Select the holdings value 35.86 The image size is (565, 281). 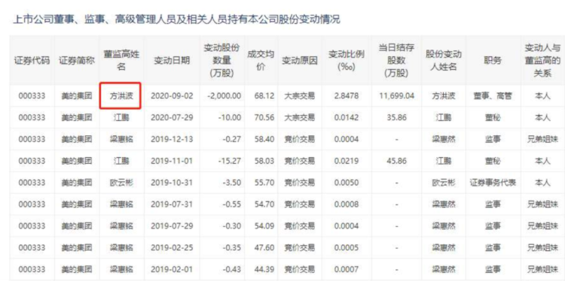[x=396, y=117]
